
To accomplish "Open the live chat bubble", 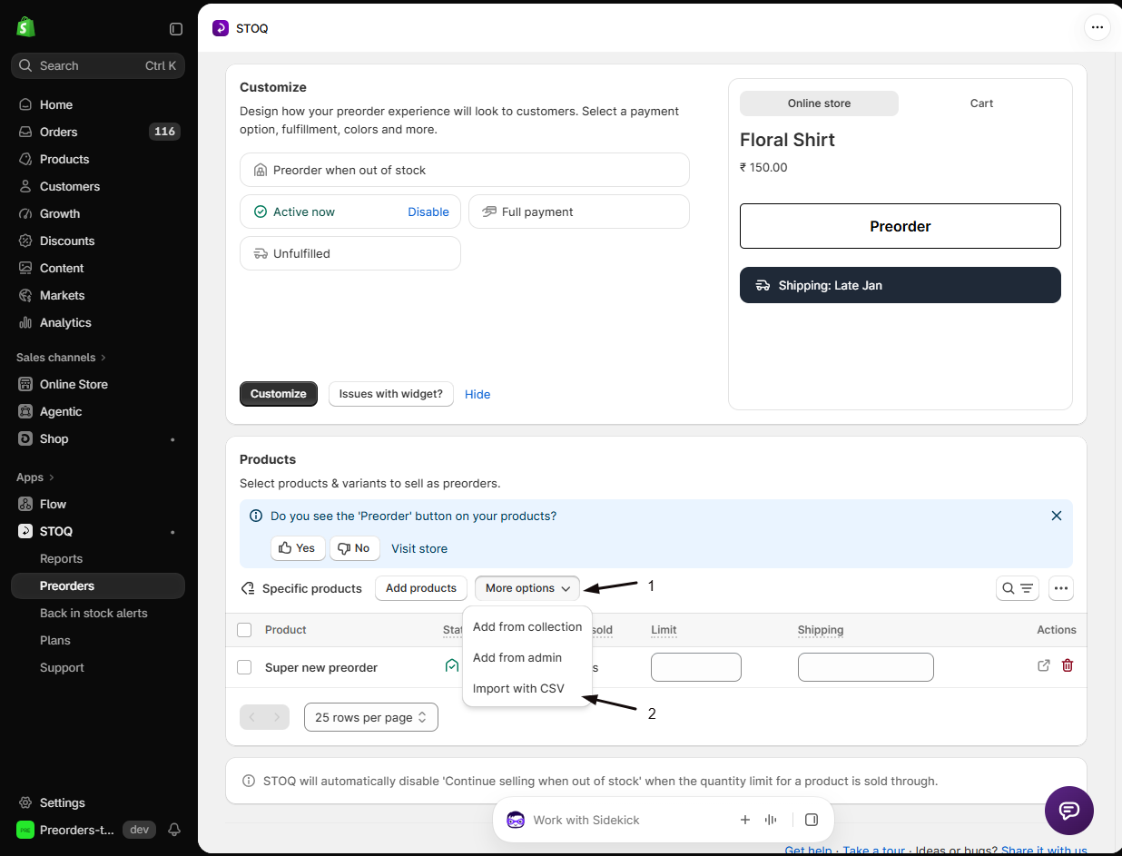I will coord(1069,811).
